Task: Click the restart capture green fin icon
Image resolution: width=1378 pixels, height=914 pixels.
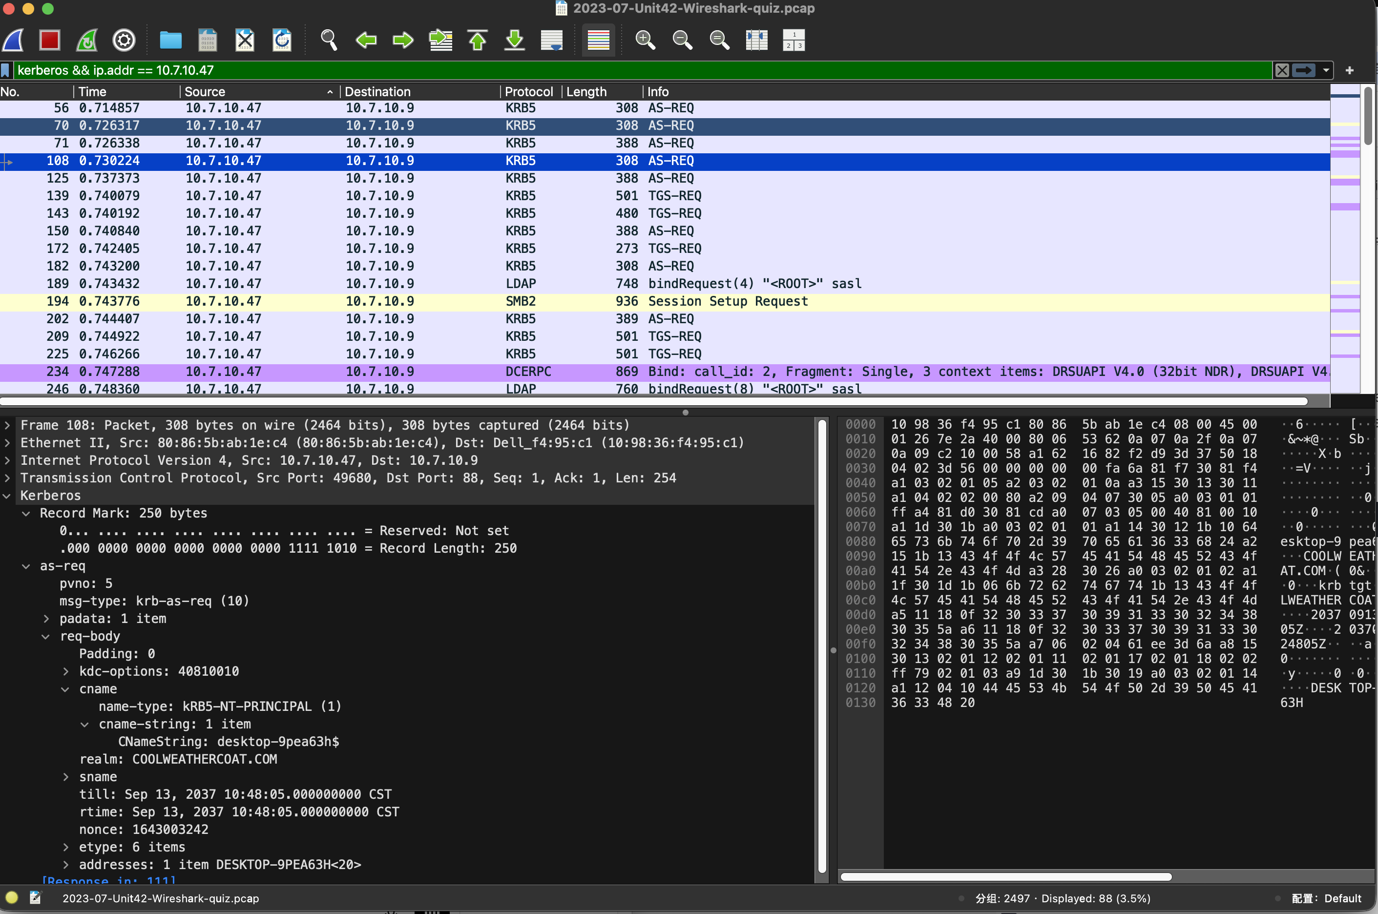Action: [x=87, y=40]
